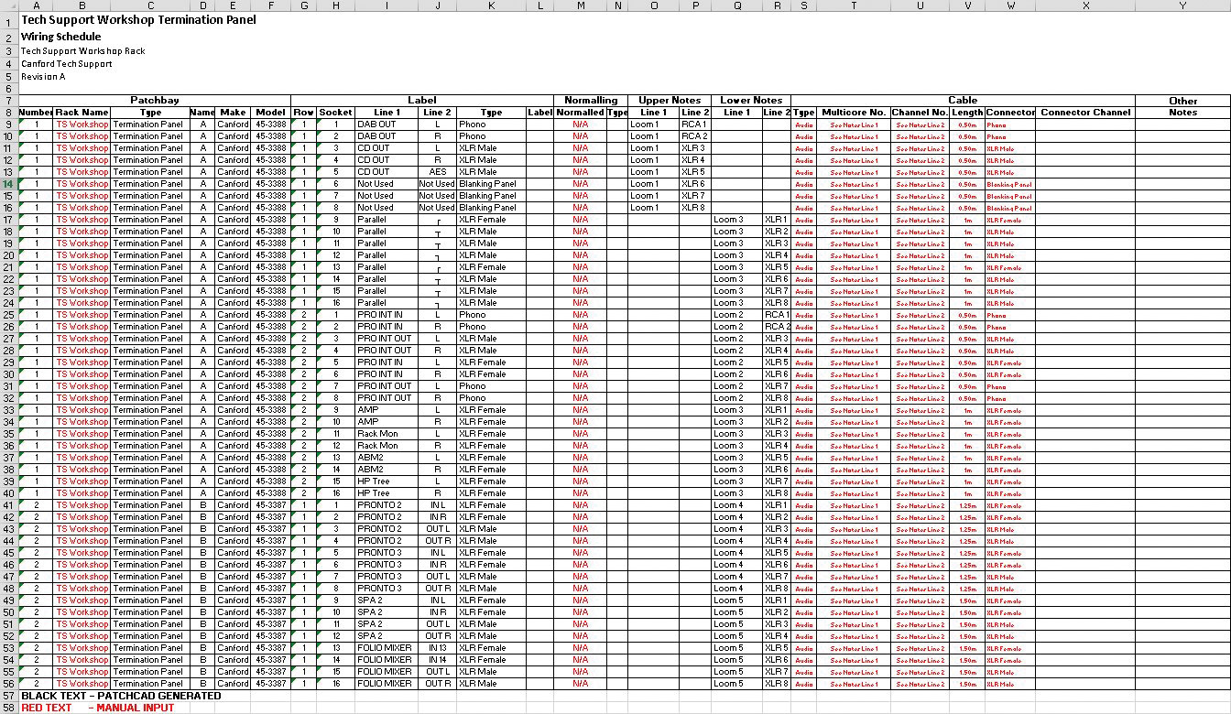This screenshot has width=1231, height=714.
Task: Click the Multicore No. column heading
Action: 853,113
